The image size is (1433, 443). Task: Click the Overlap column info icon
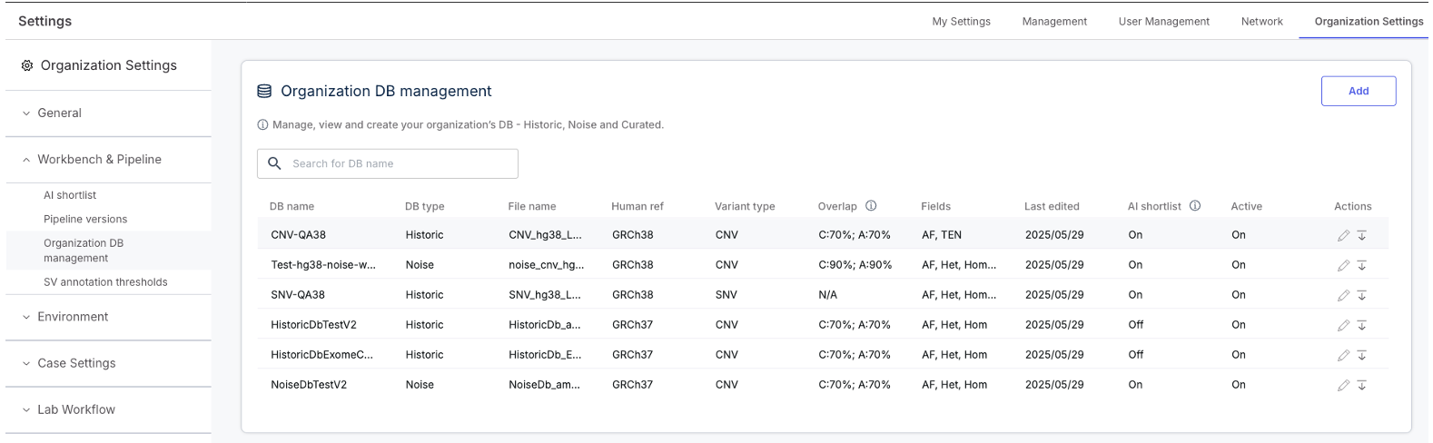(871, 206)
